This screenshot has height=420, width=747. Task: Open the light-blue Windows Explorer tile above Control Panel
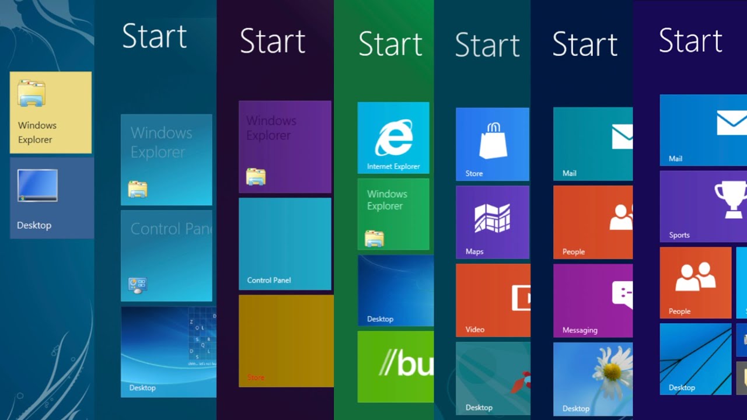pyautogui.click(x=166, y=160)
